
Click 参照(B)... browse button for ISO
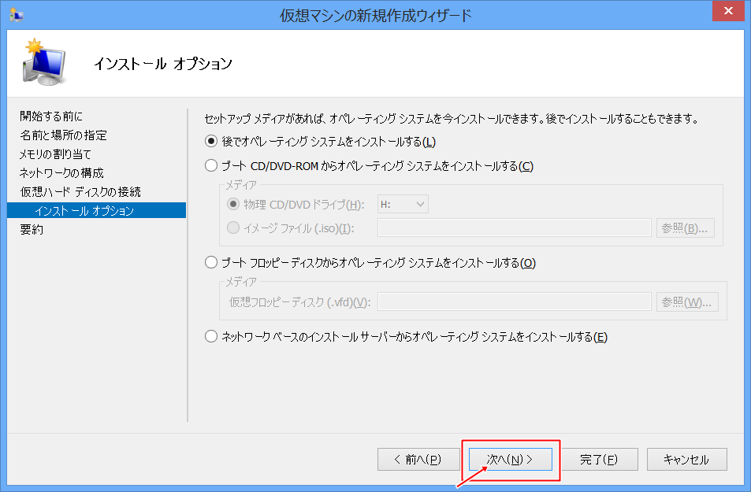click(685, 228)
